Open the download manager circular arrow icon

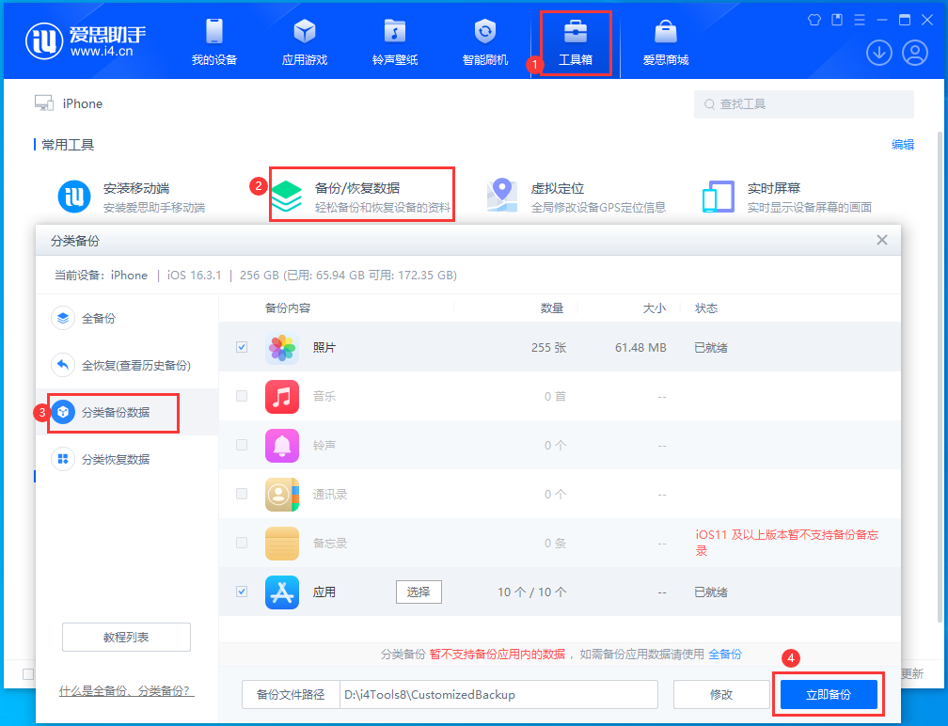pos(879,53)
